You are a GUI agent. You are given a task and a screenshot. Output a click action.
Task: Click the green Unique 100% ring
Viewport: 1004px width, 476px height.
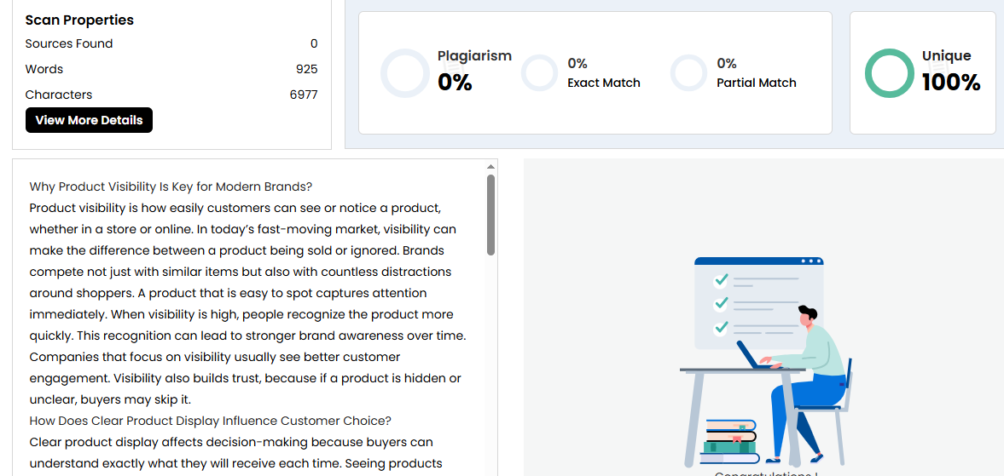tap(889, 73)
